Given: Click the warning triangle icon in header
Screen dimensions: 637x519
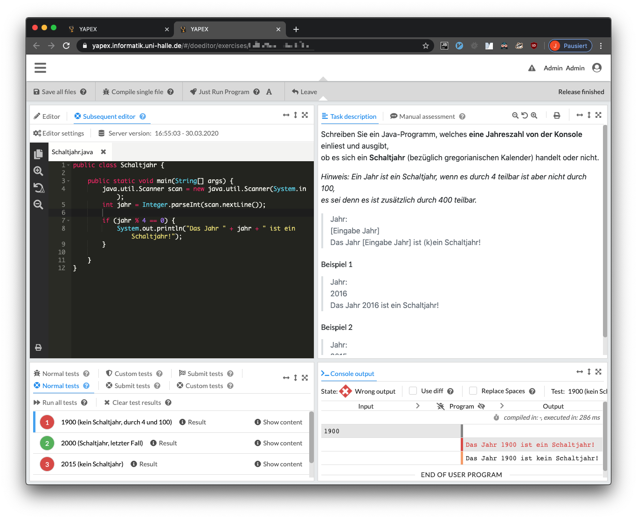Looking at the screenshot, I should (532, 68).
